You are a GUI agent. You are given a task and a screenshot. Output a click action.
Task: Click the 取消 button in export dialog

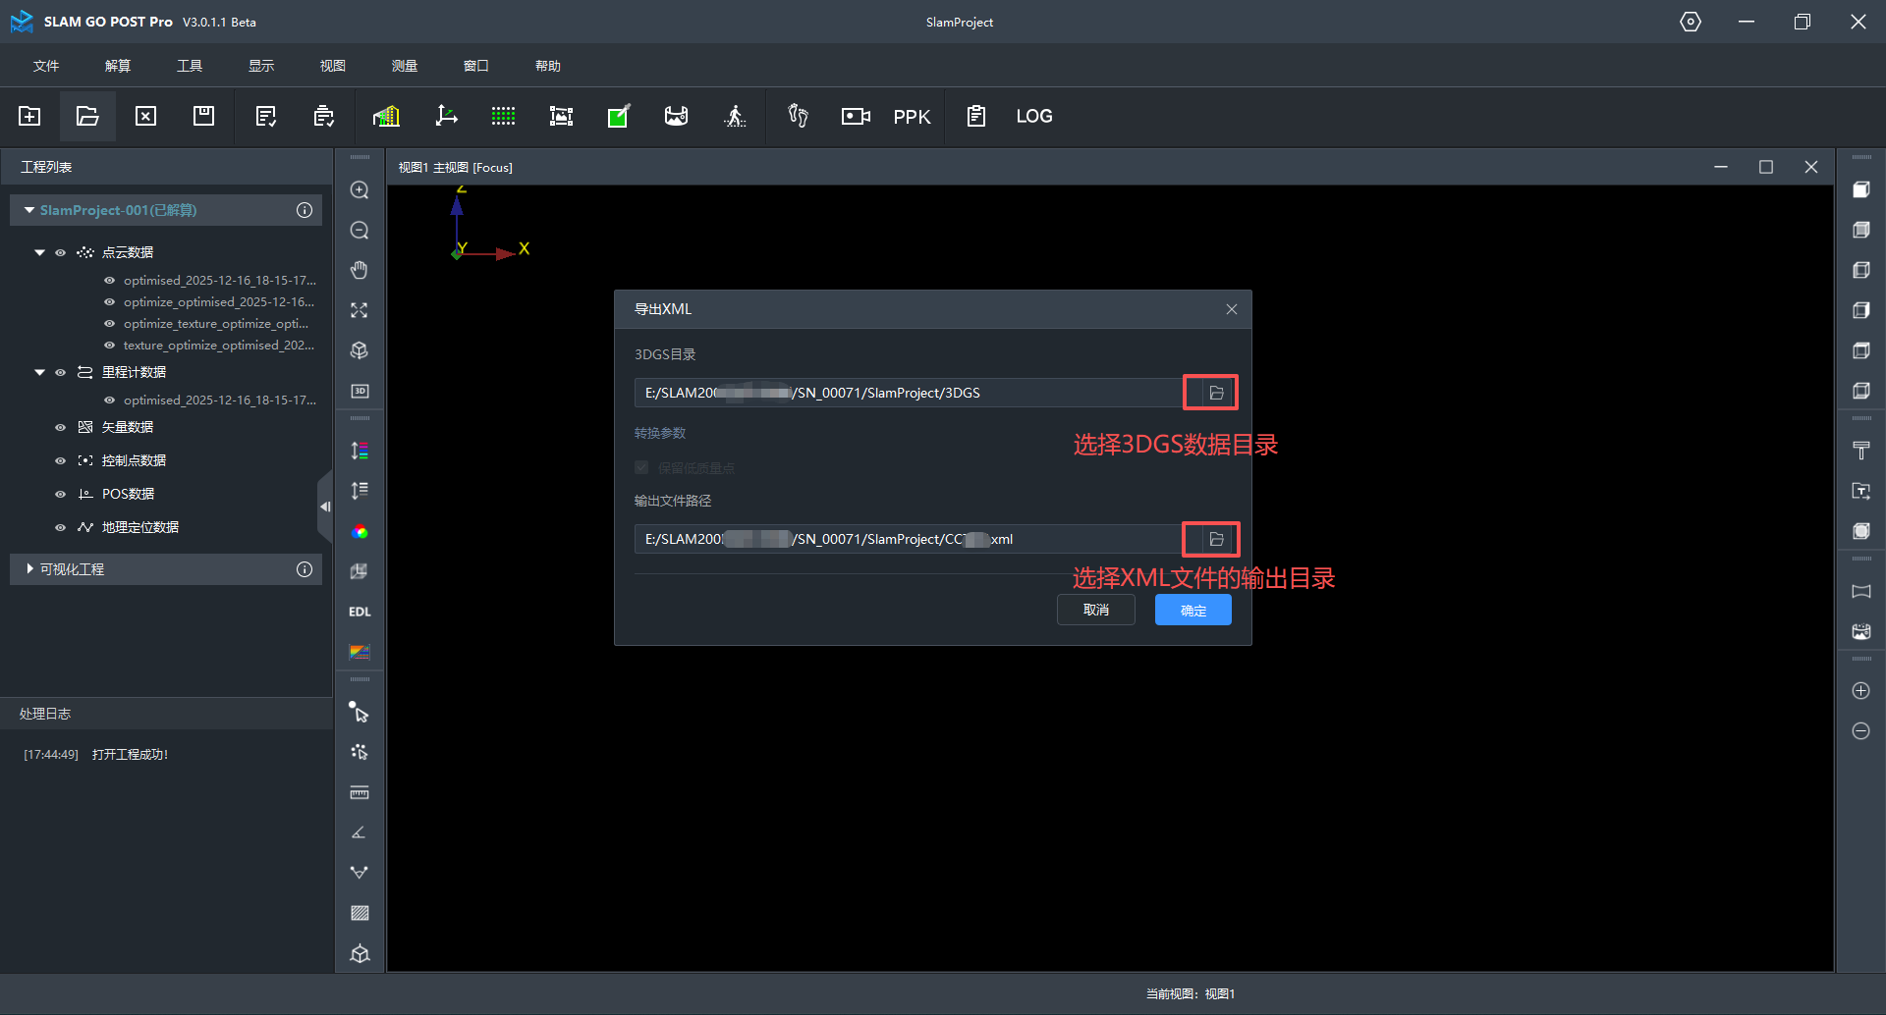tap(1095, 611)
